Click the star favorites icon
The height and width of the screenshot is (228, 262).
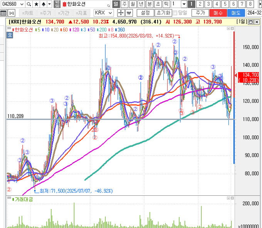[36, 4]
